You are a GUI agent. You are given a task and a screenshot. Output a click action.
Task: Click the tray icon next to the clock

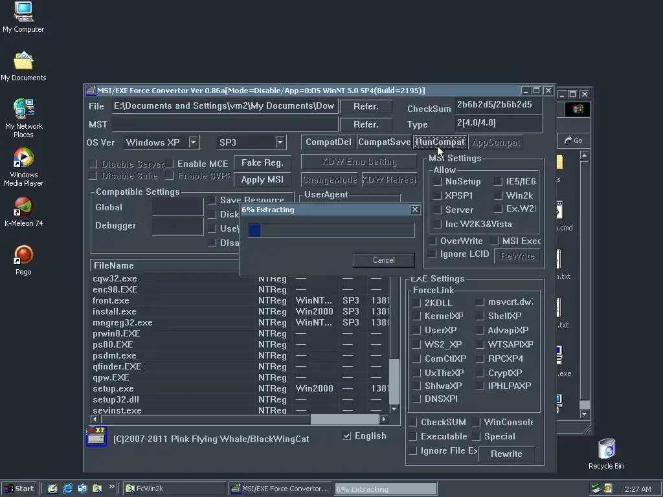[x=608, y=489]
